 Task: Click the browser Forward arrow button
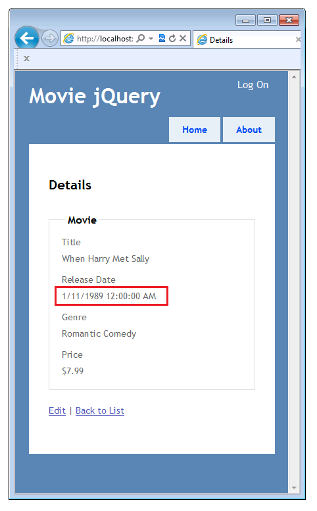pos(50,38)
